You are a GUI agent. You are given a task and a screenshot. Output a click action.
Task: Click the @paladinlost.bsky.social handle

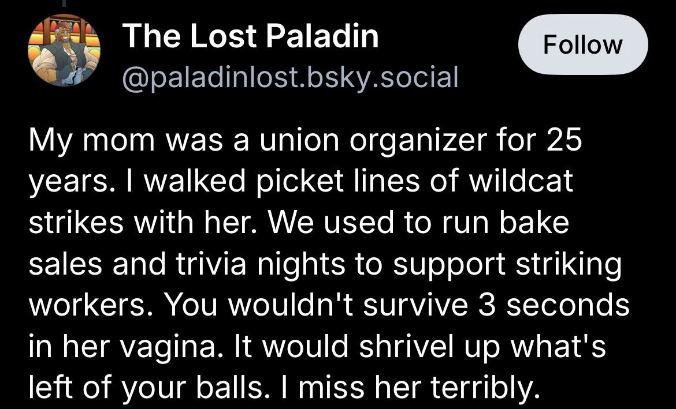click(x=290, y=77)
